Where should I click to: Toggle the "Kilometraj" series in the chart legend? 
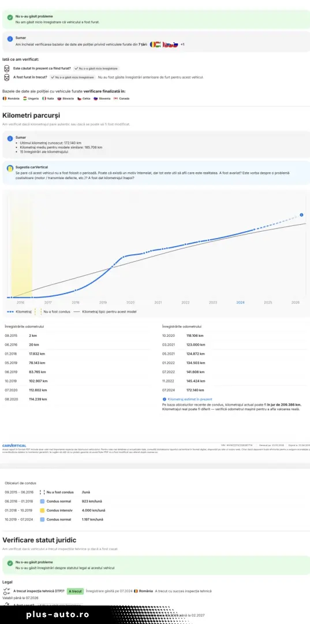point(19,311)
